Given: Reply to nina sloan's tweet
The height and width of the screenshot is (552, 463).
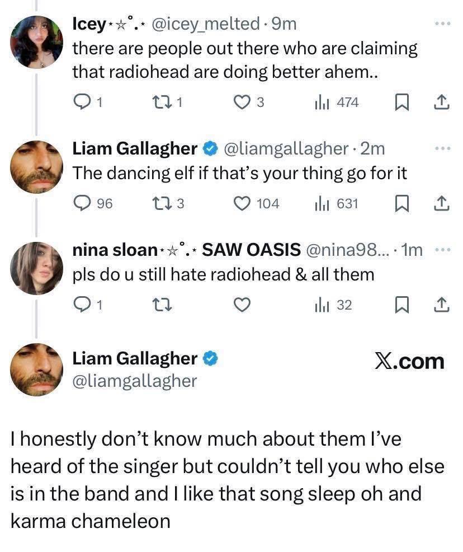Looking at the screenshot, I should tap(82, 305).
